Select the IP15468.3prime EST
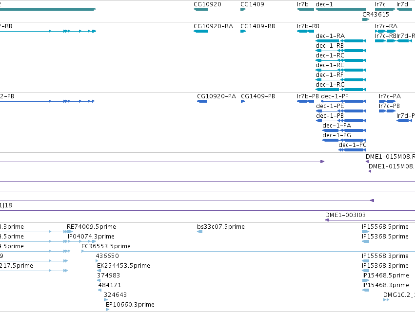Viewport: 415px width, 312px height. (x=366, y=290)
